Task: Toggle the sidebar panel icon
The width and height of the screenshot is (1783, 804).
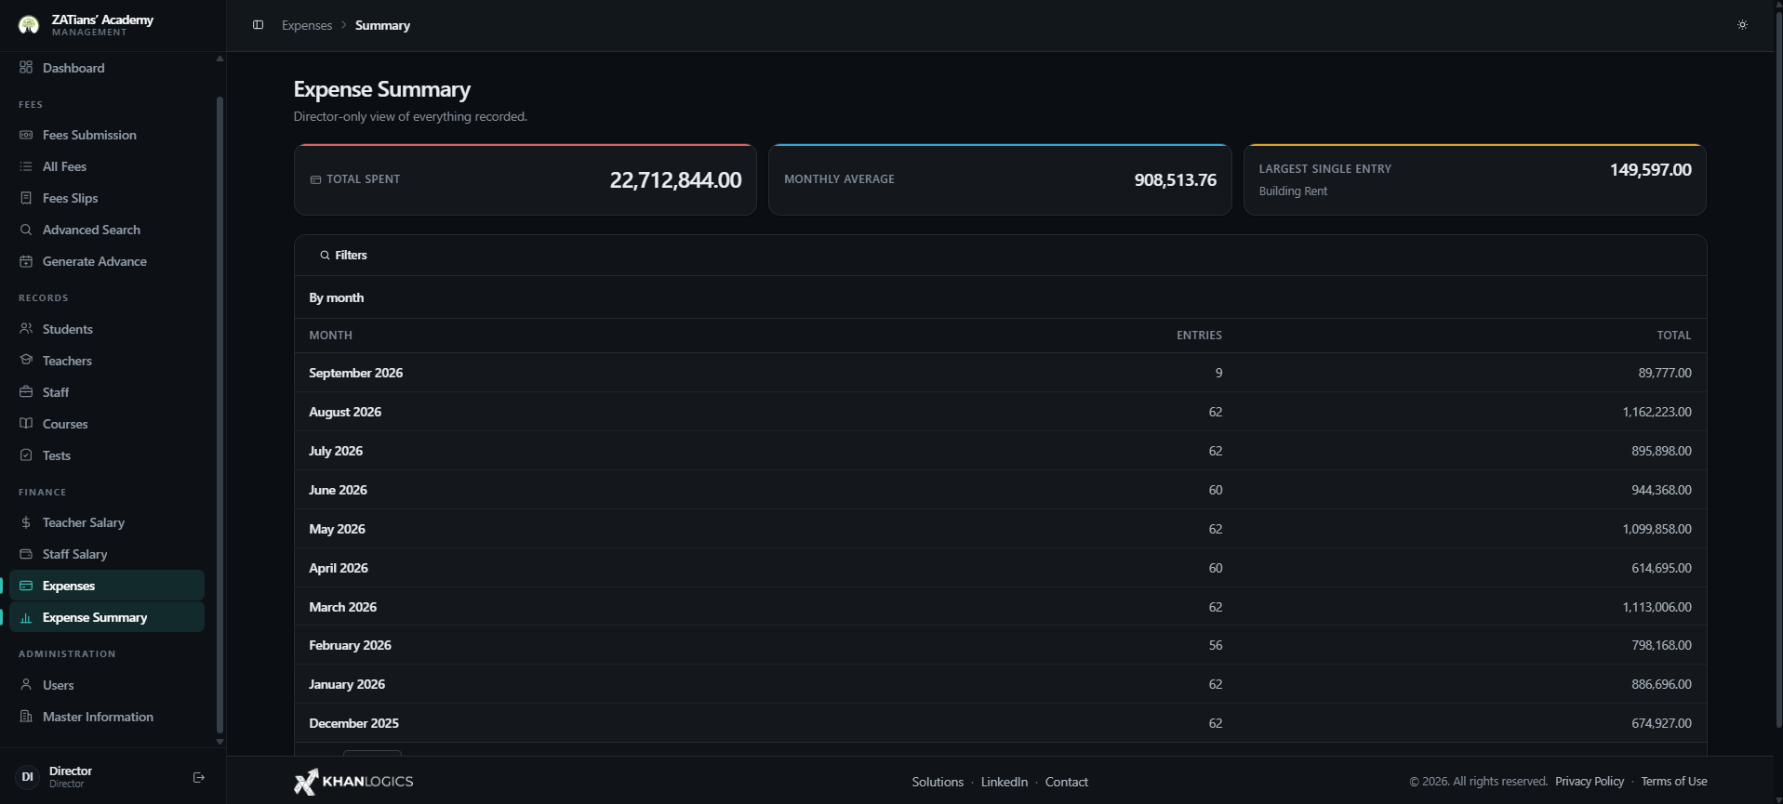Action: pos(259,25)
